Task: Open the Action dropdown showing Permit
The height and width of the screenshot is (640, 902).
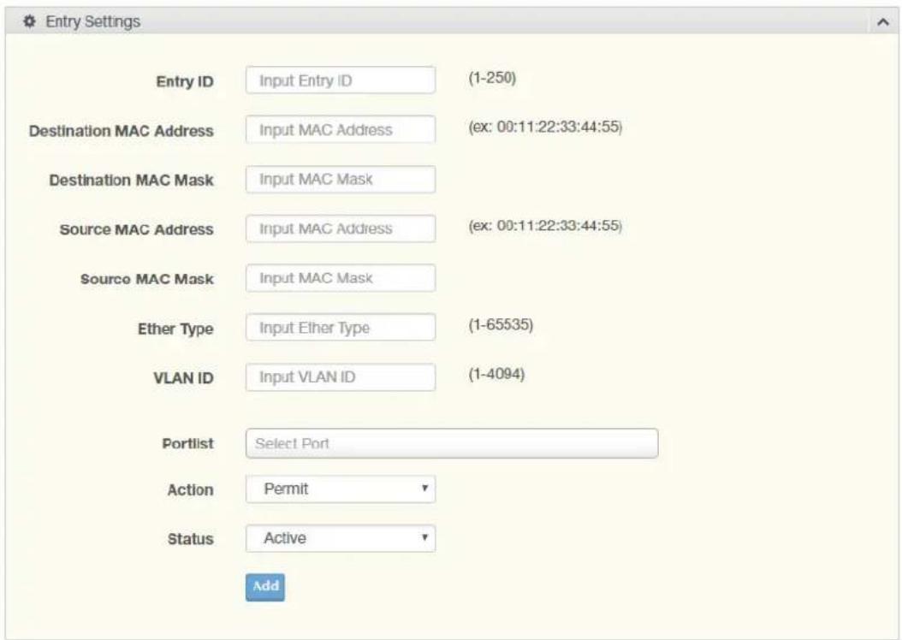Action: tap(341, 489)
